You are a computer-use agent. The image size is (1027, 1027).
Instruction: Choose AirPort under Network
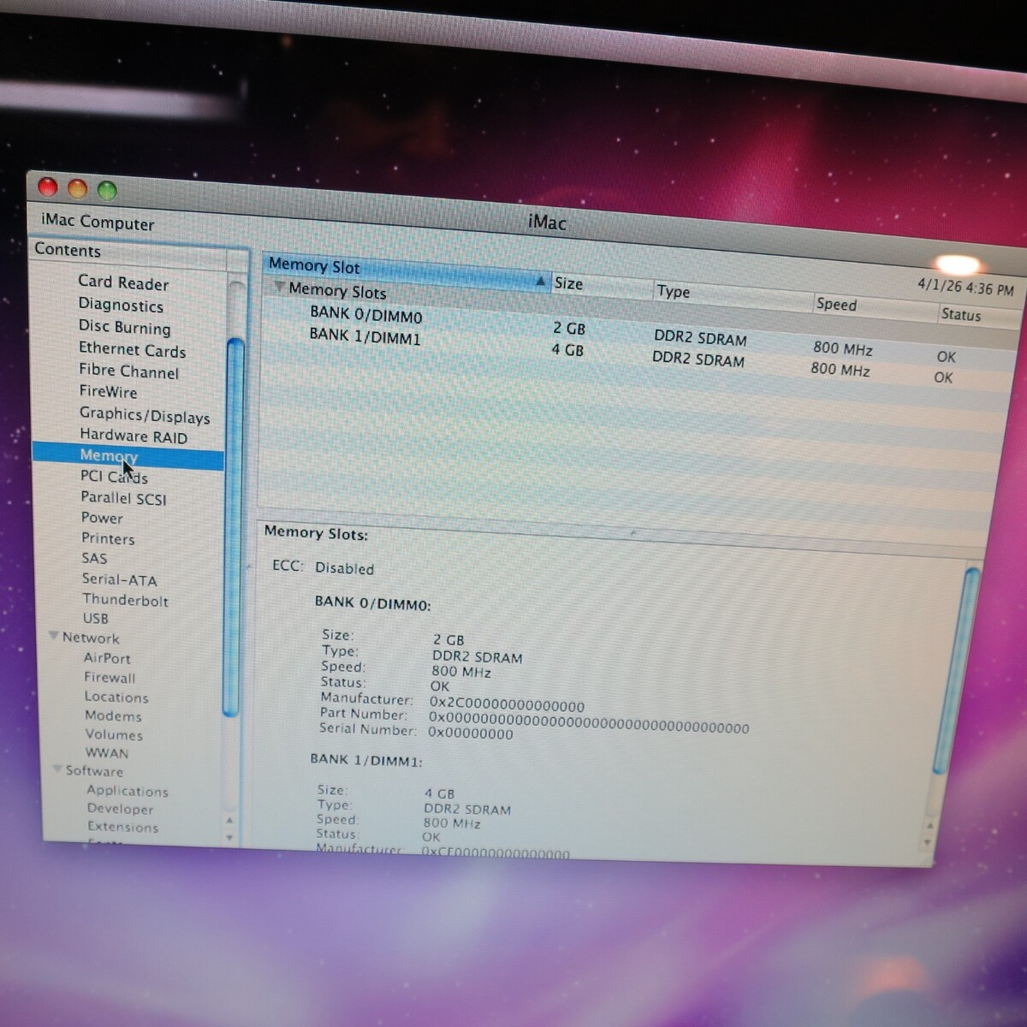coord(107,658)
